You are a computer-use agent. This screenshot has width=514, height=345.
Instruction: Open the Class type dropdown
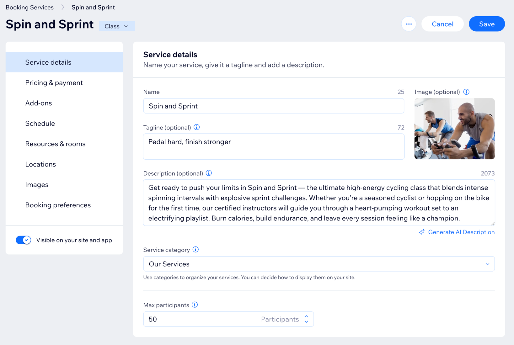pyautogui.click(x=117, y=26)
